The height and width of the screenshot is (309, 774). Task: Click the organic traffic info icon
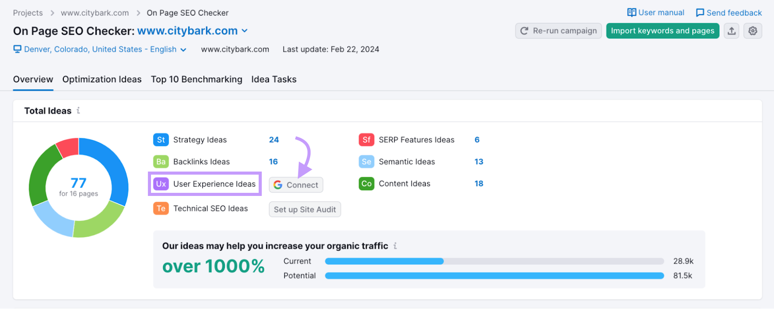tap(395, 246)
